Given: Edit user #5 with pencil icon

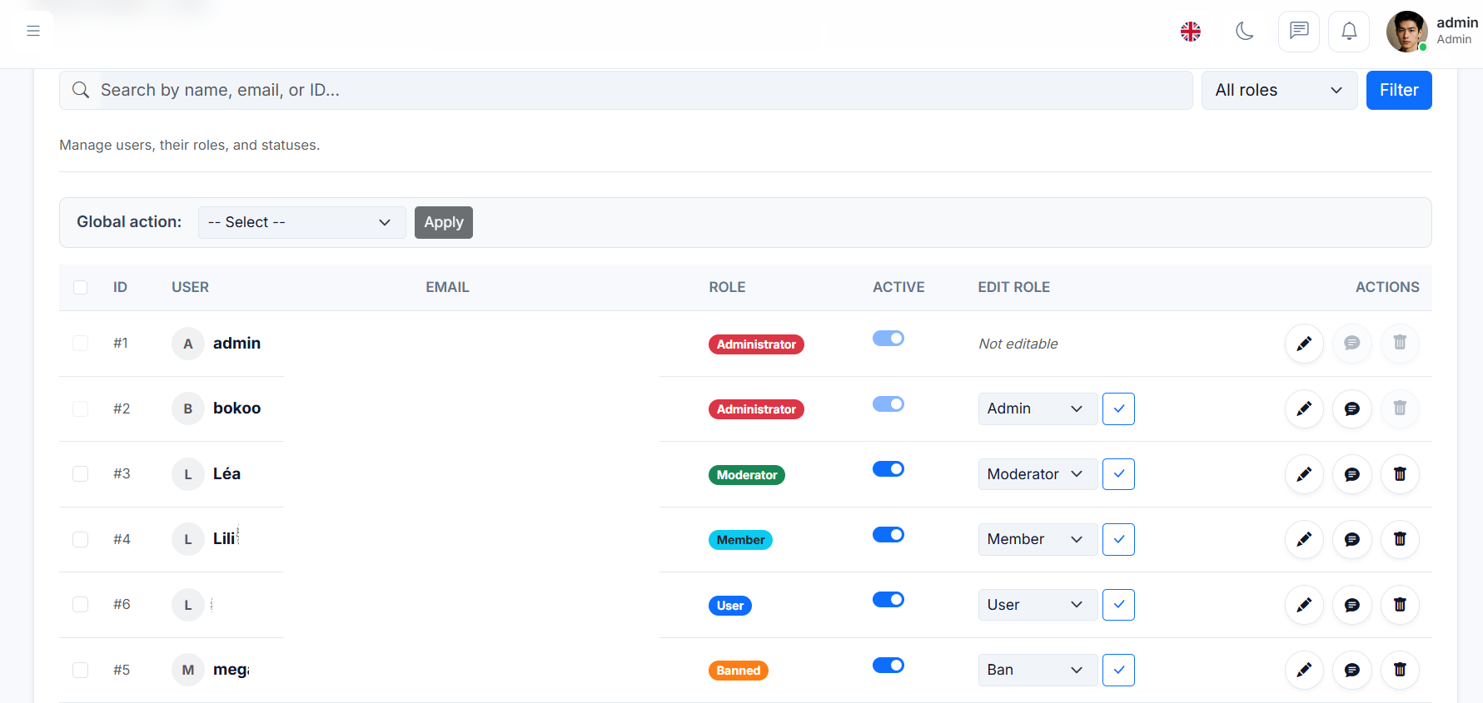Looking at the screenshot, I should [x=1304, y=670].
